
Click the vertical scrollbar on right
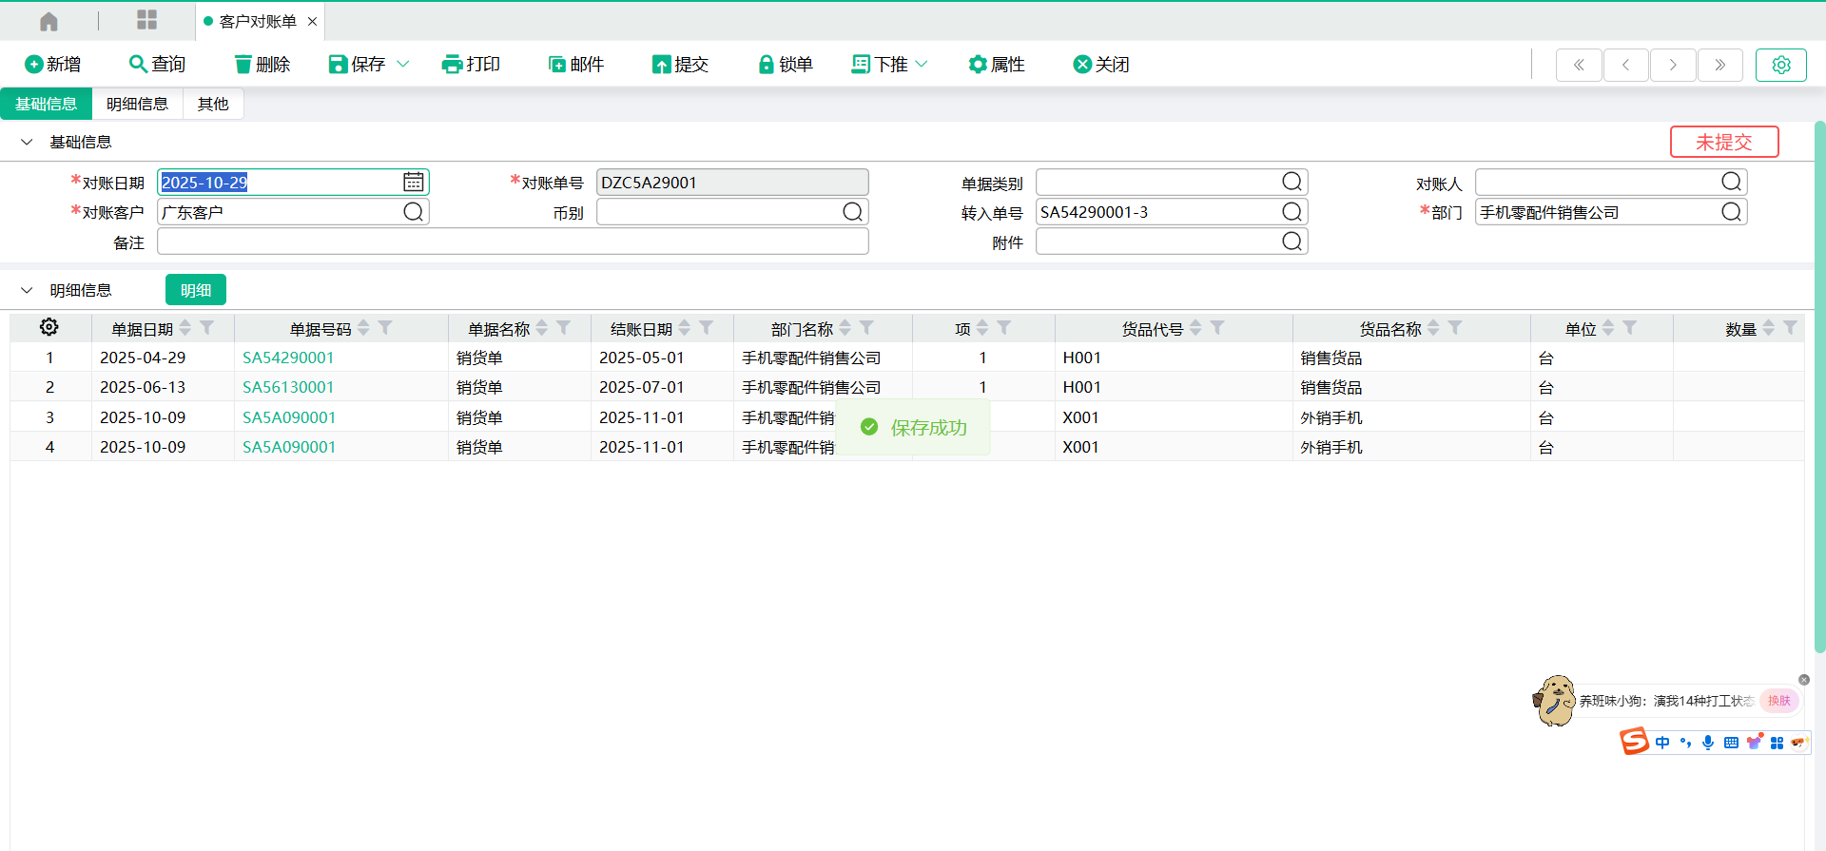tap(1819, 380)
